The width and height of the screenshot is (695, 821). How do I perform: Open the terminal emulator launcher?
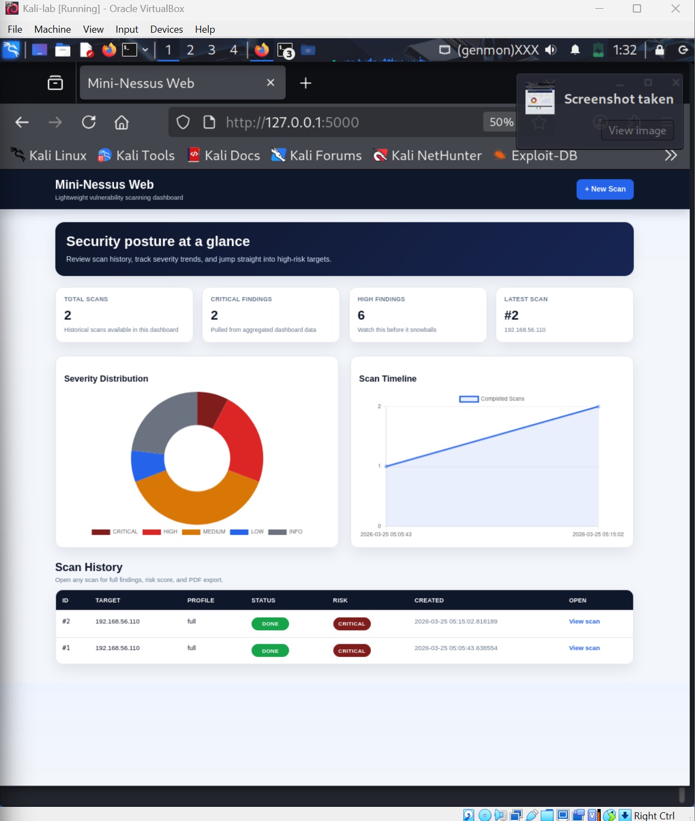point(129,50)
